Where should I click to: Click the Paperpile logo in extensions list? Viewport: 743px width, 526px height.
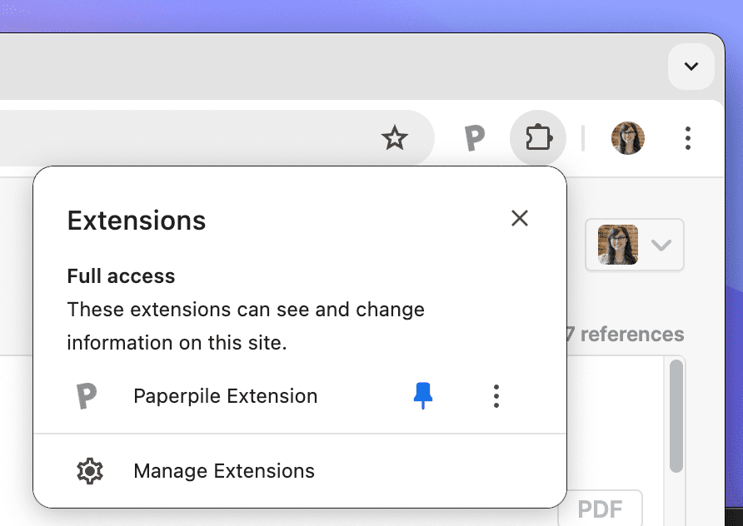(x=87, y=396)
